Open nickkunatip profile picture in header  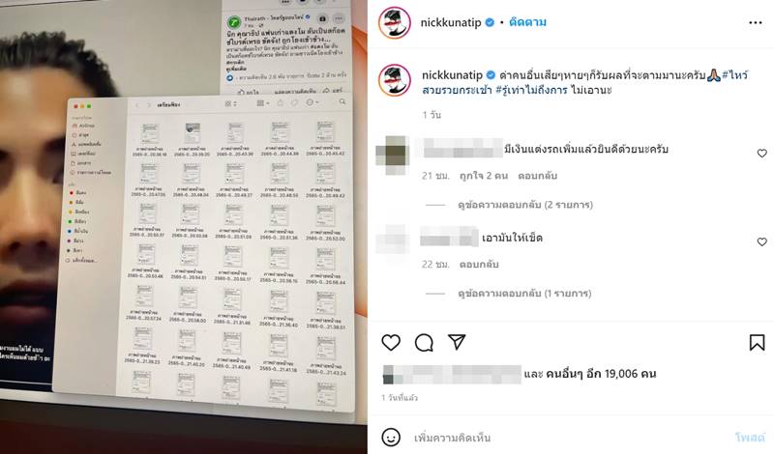tap(395, 22)
